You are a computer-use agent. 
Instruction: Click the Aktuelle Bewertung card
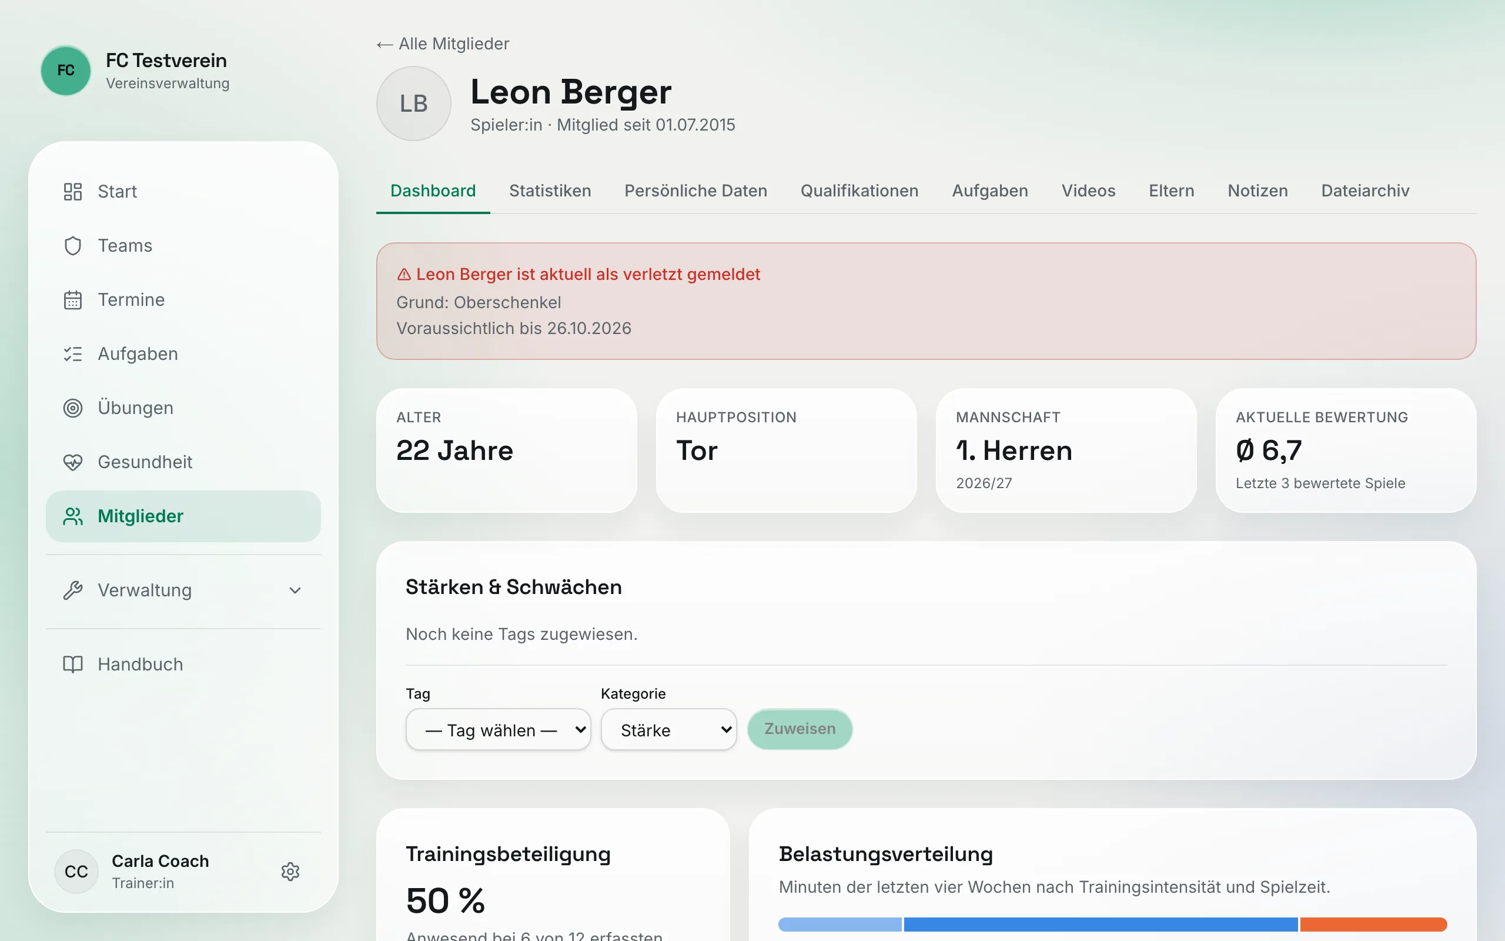[1346, 451]
